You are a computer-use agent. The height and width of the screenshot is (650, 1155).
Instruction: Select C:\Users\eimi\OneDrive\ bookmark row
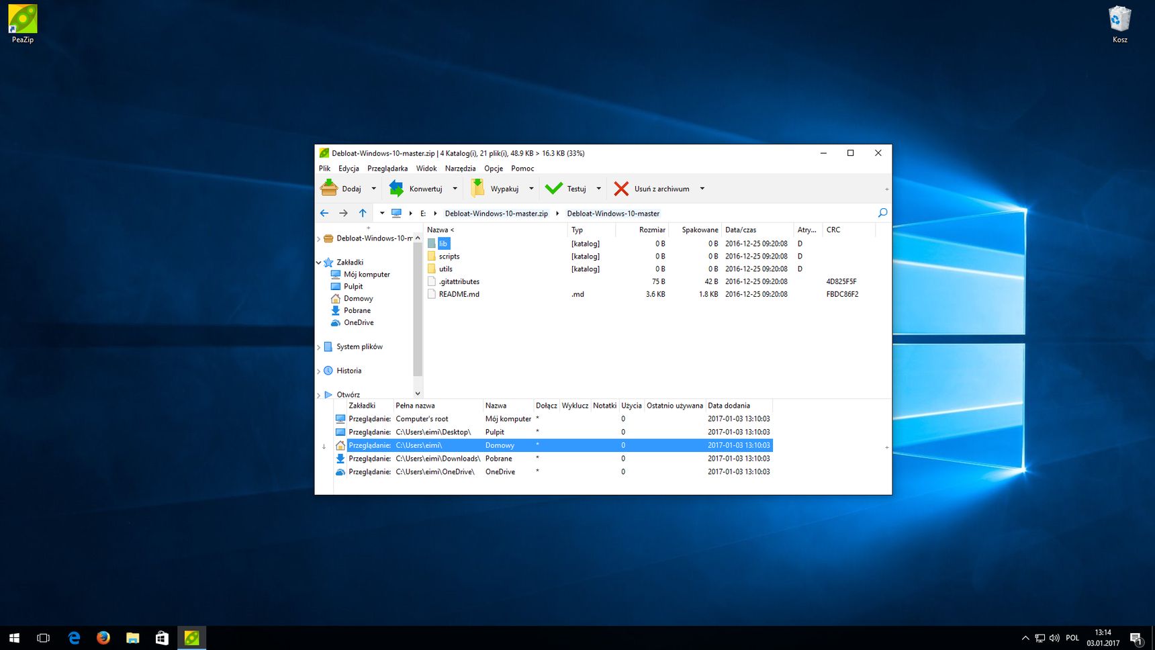tap(553, 472)
